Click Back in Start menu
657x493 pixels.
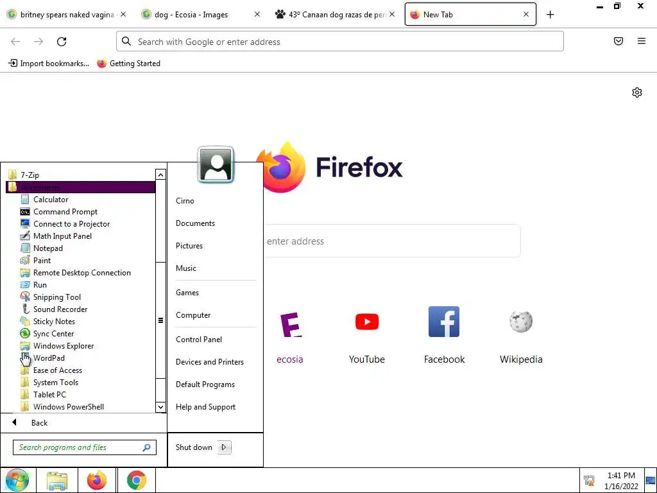tap(39, 423)
